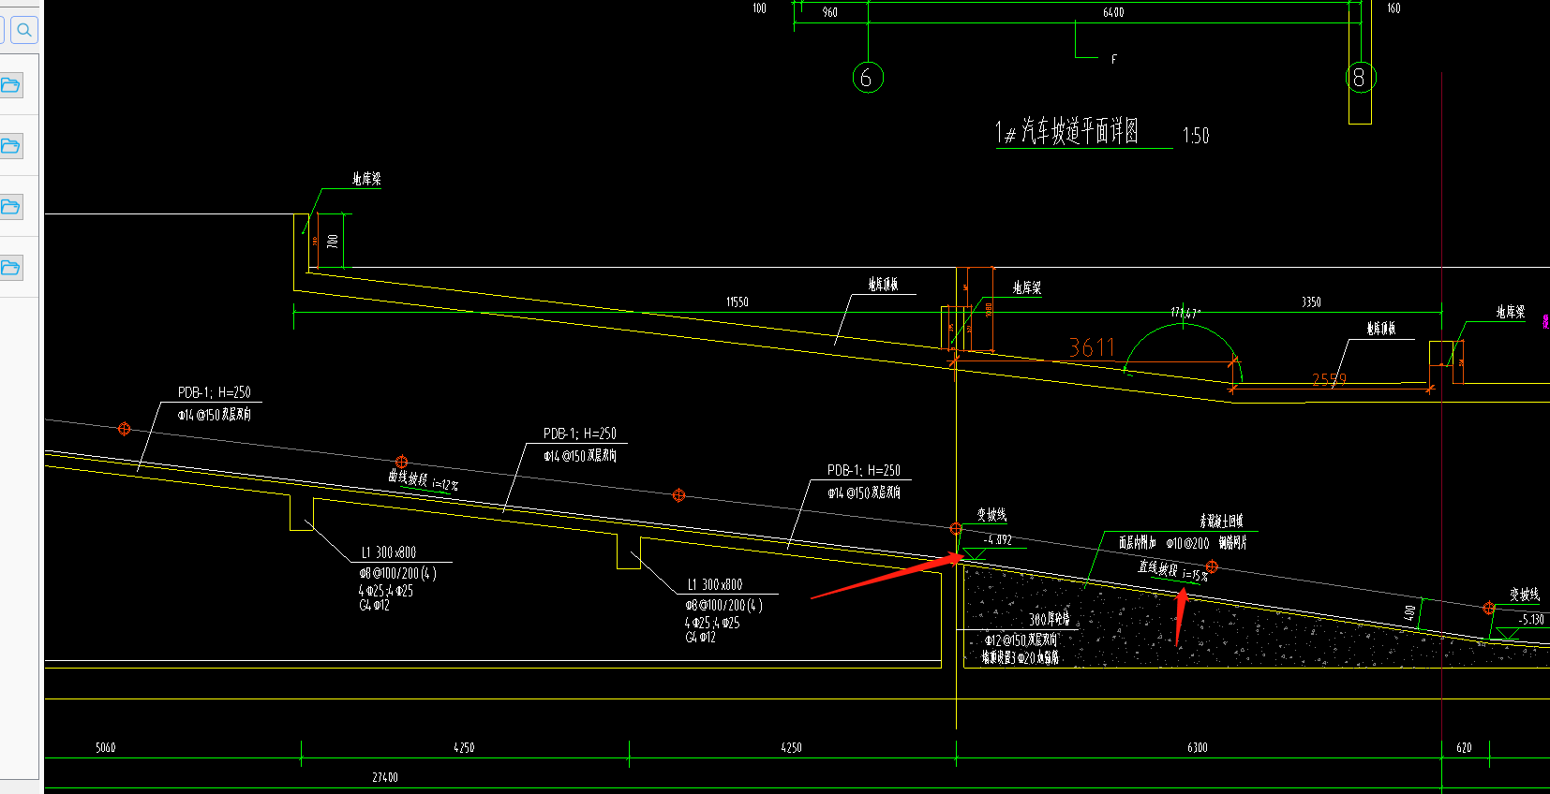Select the 5060 bottom dimension
Image resolution: width=1550 pixels, height=794 pixels.
pyautogui.click(x=105, y=747)
